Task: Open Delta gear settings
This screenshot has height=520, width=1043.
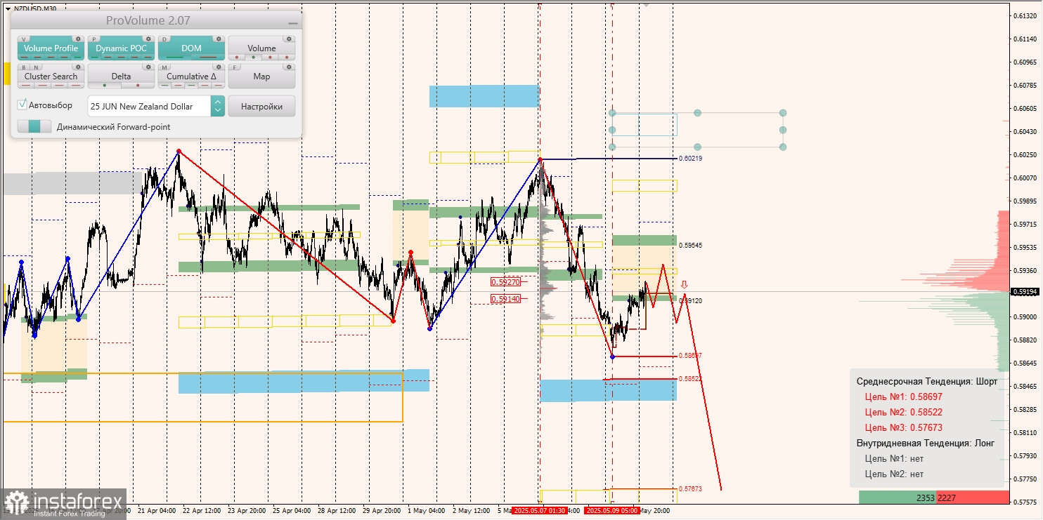Action: (148, 67)
